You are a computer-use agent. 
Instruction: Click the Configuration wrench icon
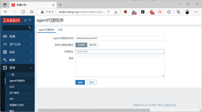(x=5, y=60)
